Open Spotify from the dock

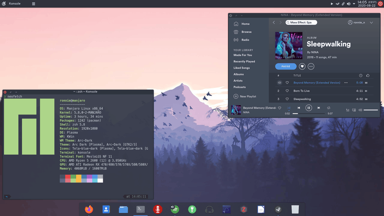pyautogui.click(x=175, y=209)
